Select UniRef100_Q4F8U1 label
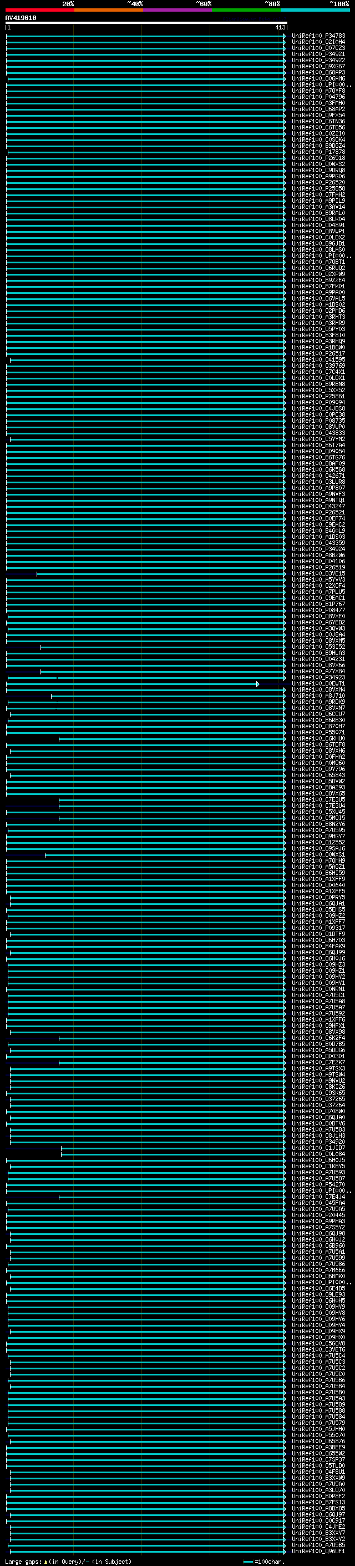The image size is (355, 1566). click(318, 1471)
